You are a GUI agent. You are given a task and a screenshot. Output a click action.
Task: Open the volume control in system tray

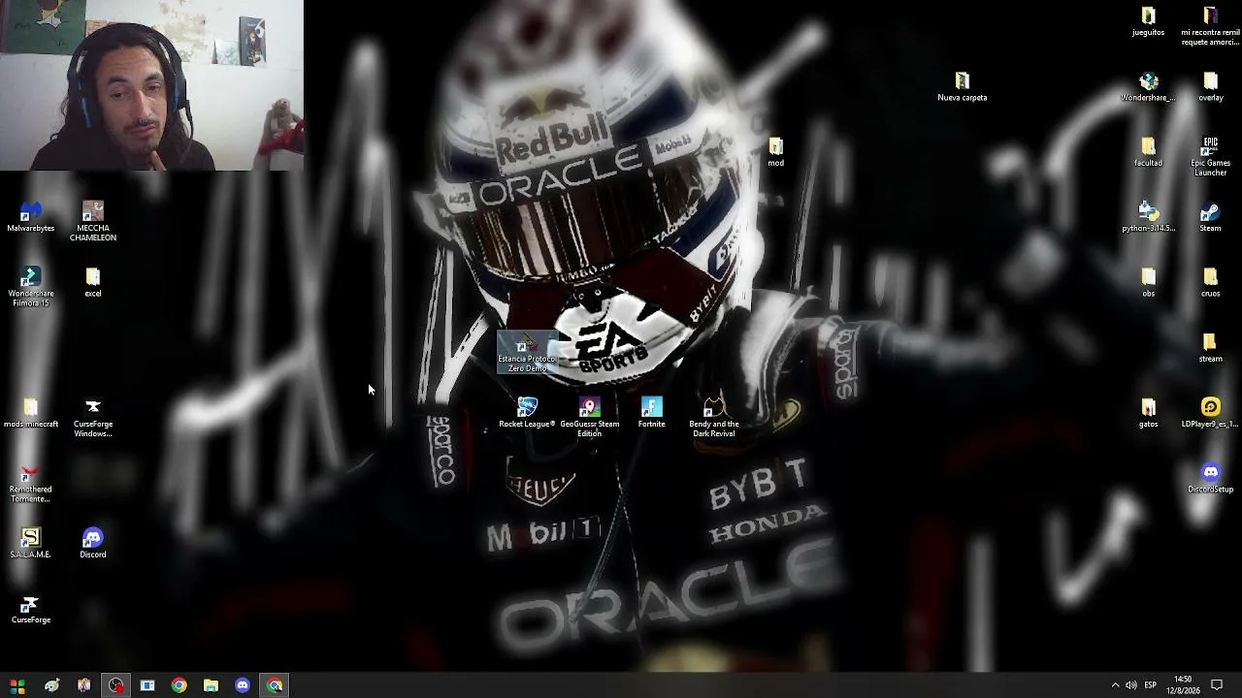coord(1131,685)
